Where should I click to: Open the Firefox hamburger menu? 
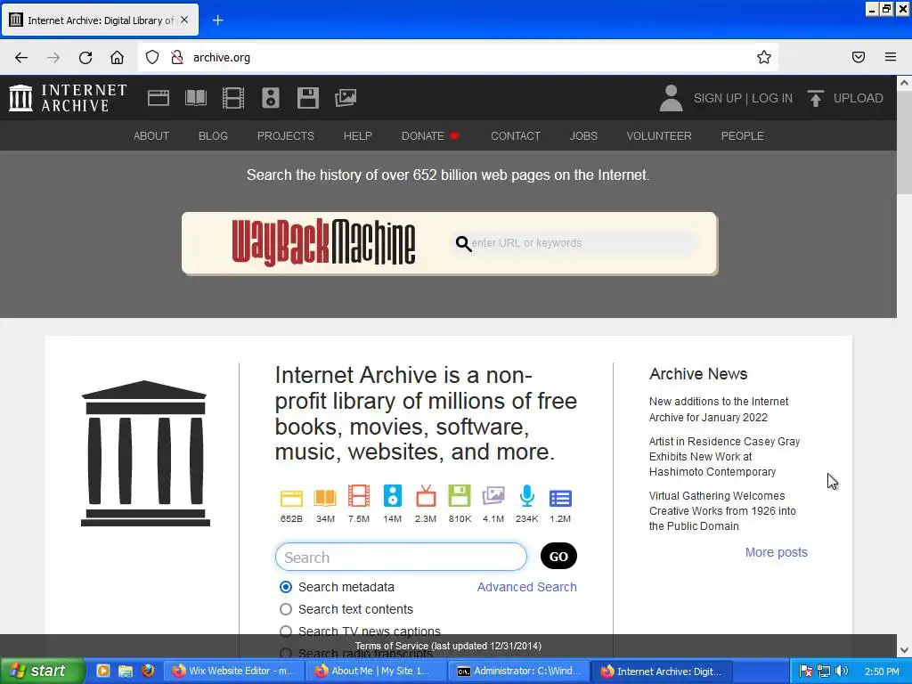click(x=891, y=57)
